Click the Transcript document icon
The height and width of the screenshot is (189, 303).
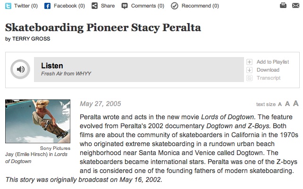coord(249,78)
